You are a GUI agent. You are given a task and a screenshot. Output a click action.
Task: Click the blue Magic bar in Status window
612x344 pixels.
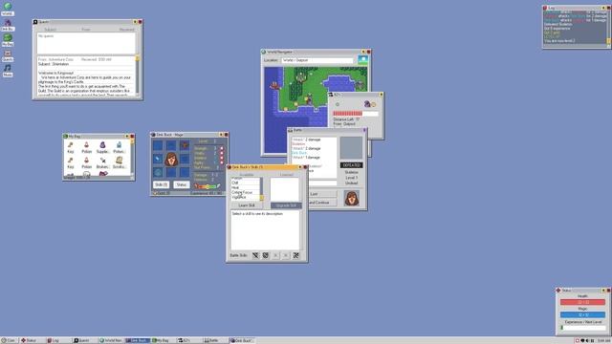click(x=582, y=314)
